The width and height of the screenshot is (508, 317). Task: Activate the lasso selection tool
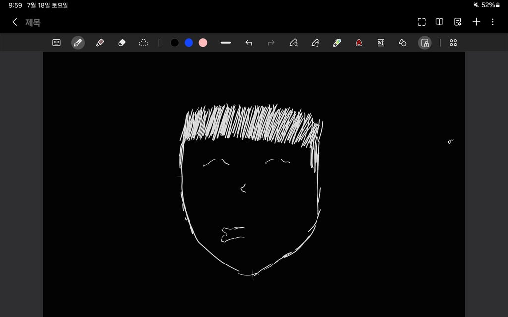[x=143, y=43]
